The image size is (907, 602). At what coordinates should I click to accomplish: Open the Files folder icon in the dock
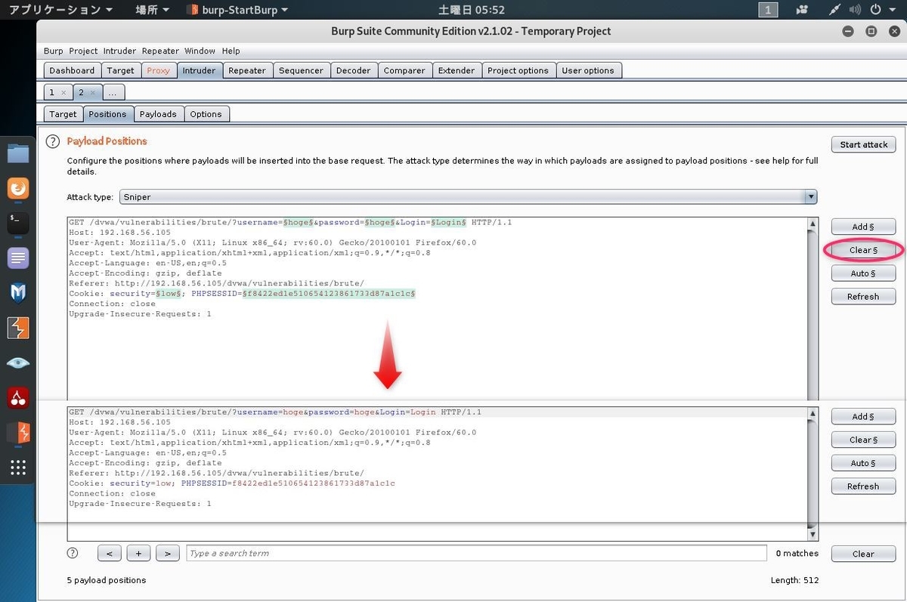(x=18, y=153)
